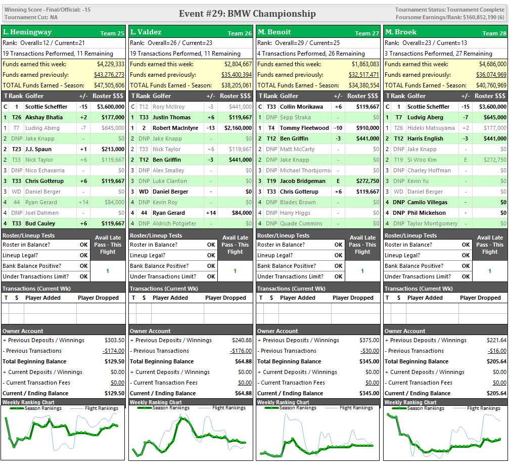Image resolution: width=509 pixels, height=470 pixels.
Task: Select Tommy Fleetwood in M. Benoit's roster
Action: coord(304,128)
